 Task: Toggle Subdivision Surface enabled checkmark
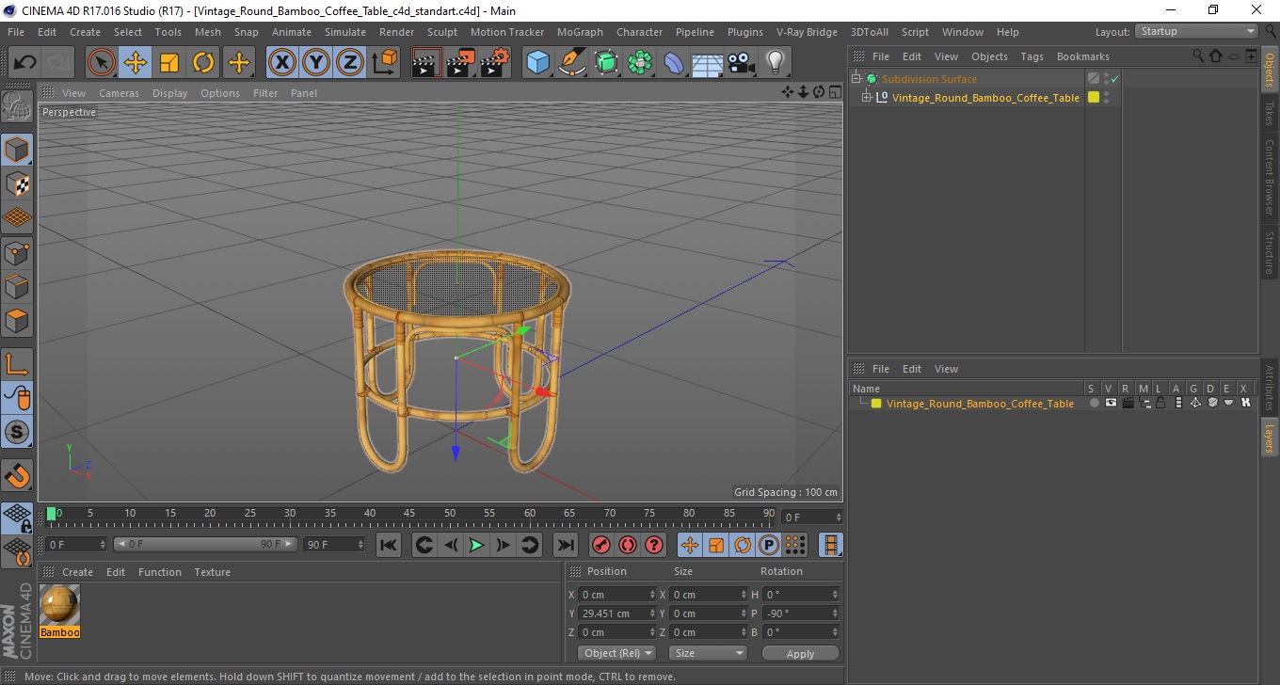pyautogui.click(x=1114, y=79)
